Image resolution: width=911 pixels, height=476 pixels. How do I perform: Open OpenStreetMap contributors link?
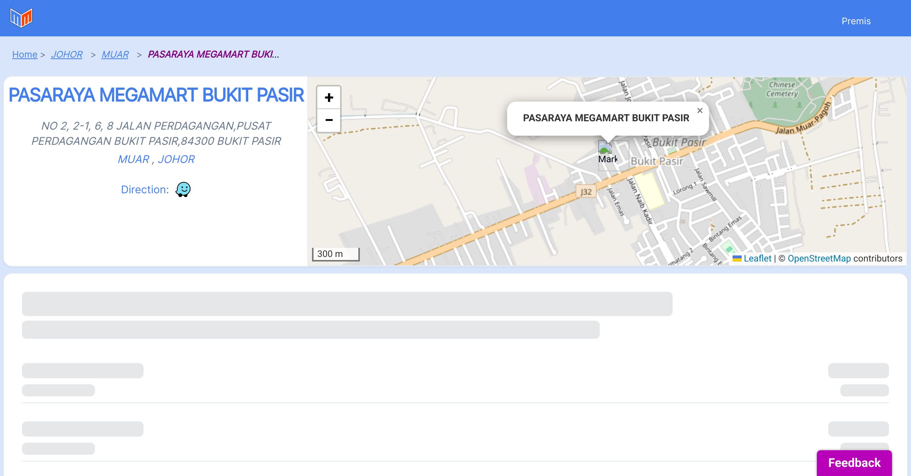pos(819,258)
